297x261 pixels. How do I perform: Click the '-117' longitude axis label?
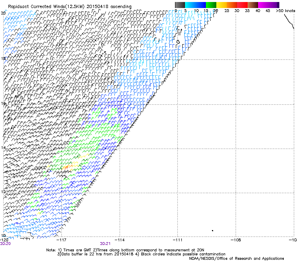click(x=61, y=240)
